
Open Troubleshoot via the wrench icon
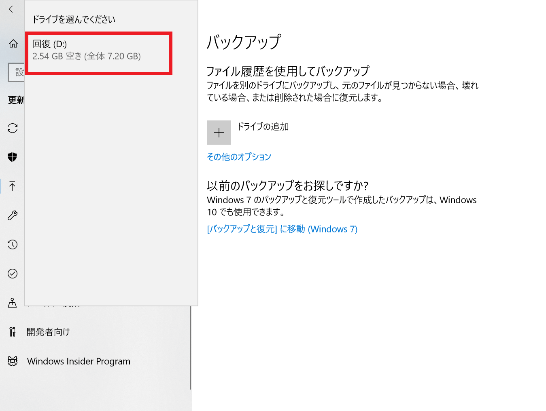[x=13, y=215]
